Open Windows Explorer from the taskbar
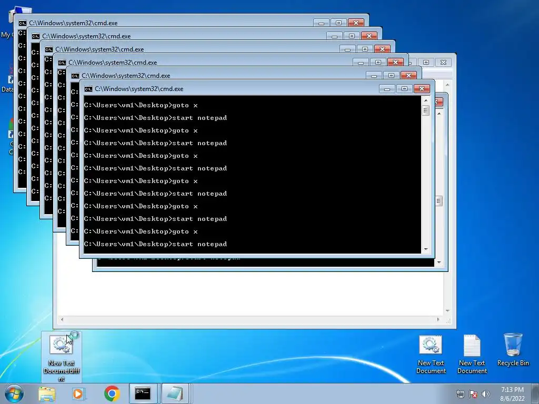This screenshot has height=404, width=539. (47, 394)
